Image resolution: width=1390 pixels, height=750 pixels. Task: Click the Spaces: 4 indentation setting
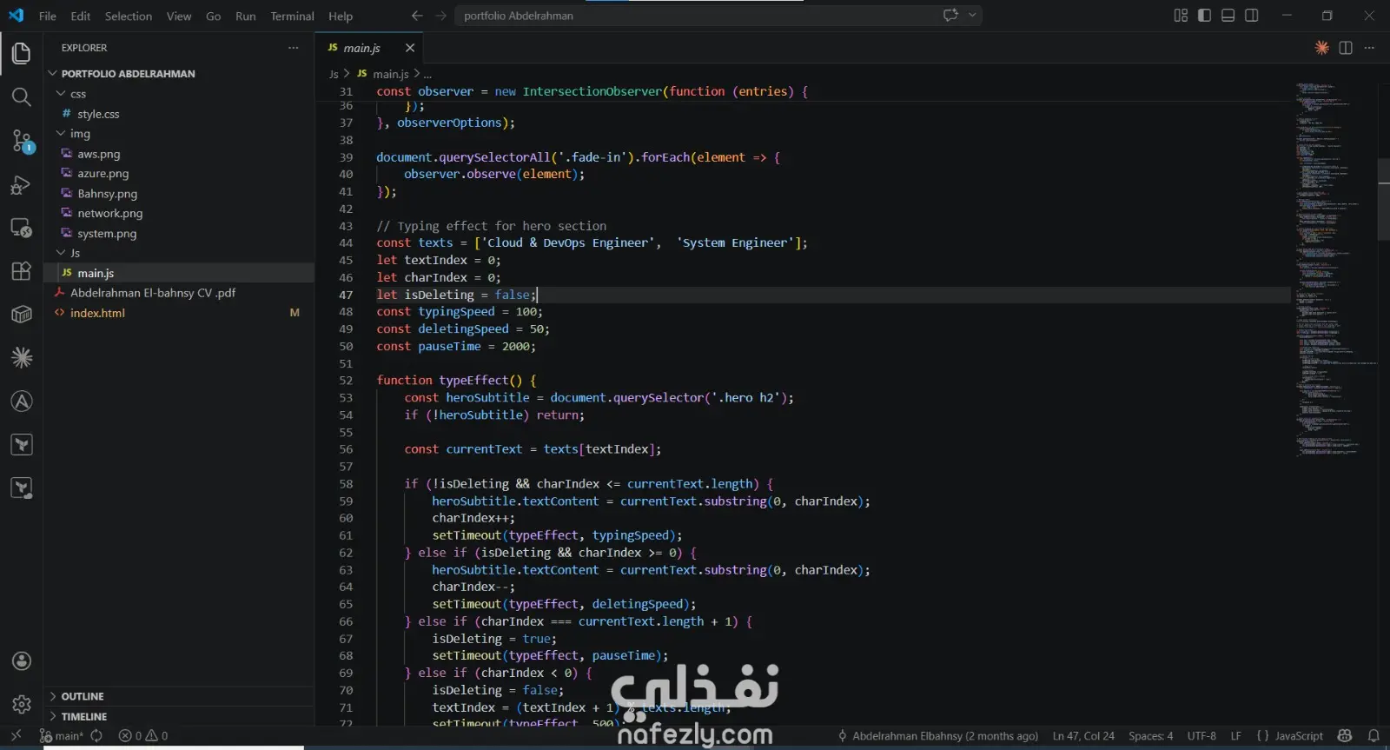pyautogui.click(x=1150, y=736)
